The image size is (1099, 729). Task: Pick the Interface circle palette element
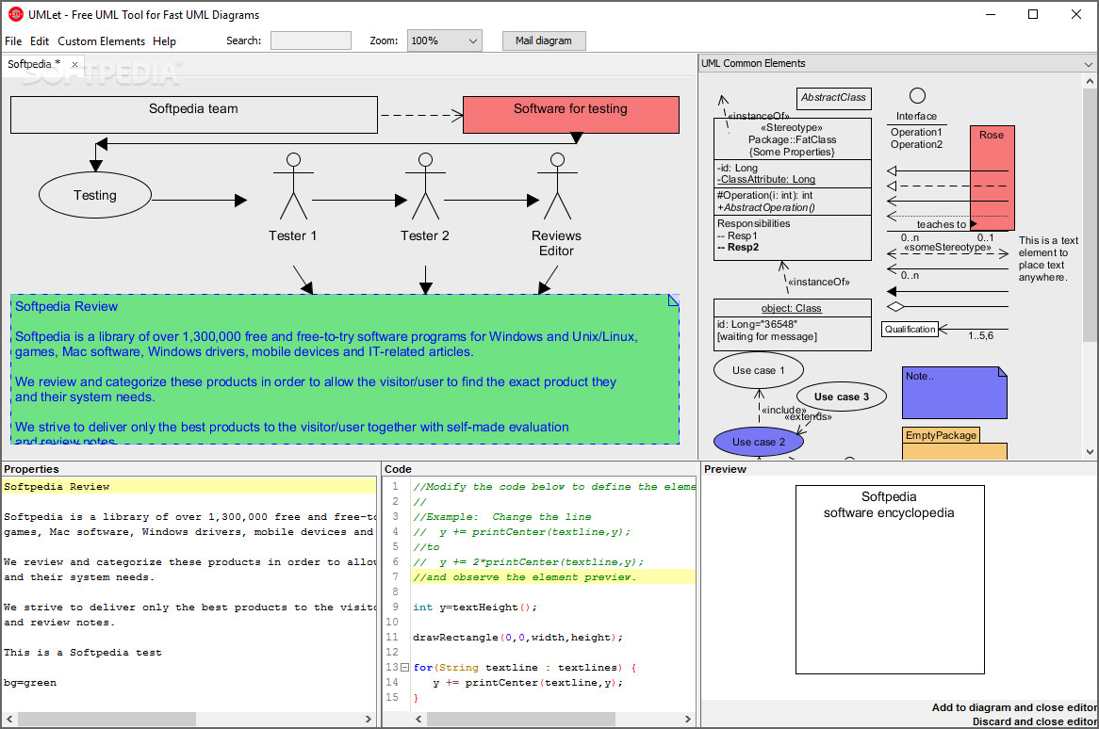click(x=917, y=96)
